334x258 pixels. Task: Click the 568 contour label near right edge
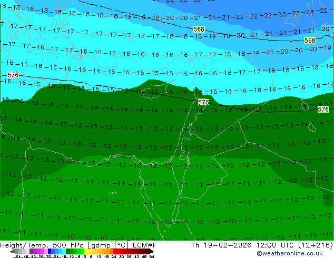tap(310, 40)
